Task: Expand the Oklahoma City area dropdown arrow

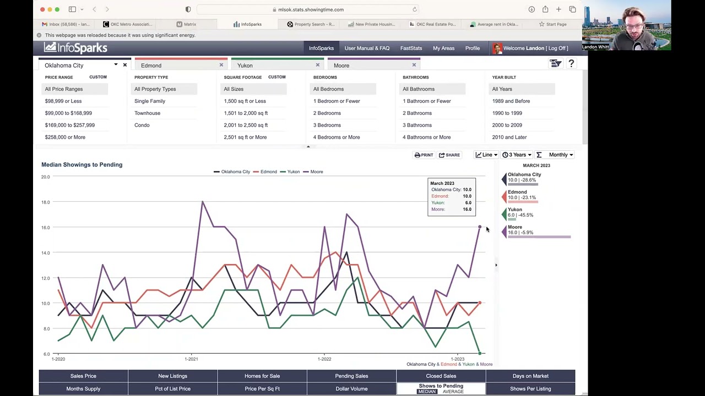Action: tap(116, 65)
